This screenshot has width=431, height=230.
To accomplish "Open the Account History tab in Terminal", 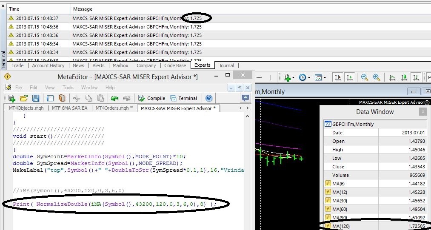I will (48, 65).
